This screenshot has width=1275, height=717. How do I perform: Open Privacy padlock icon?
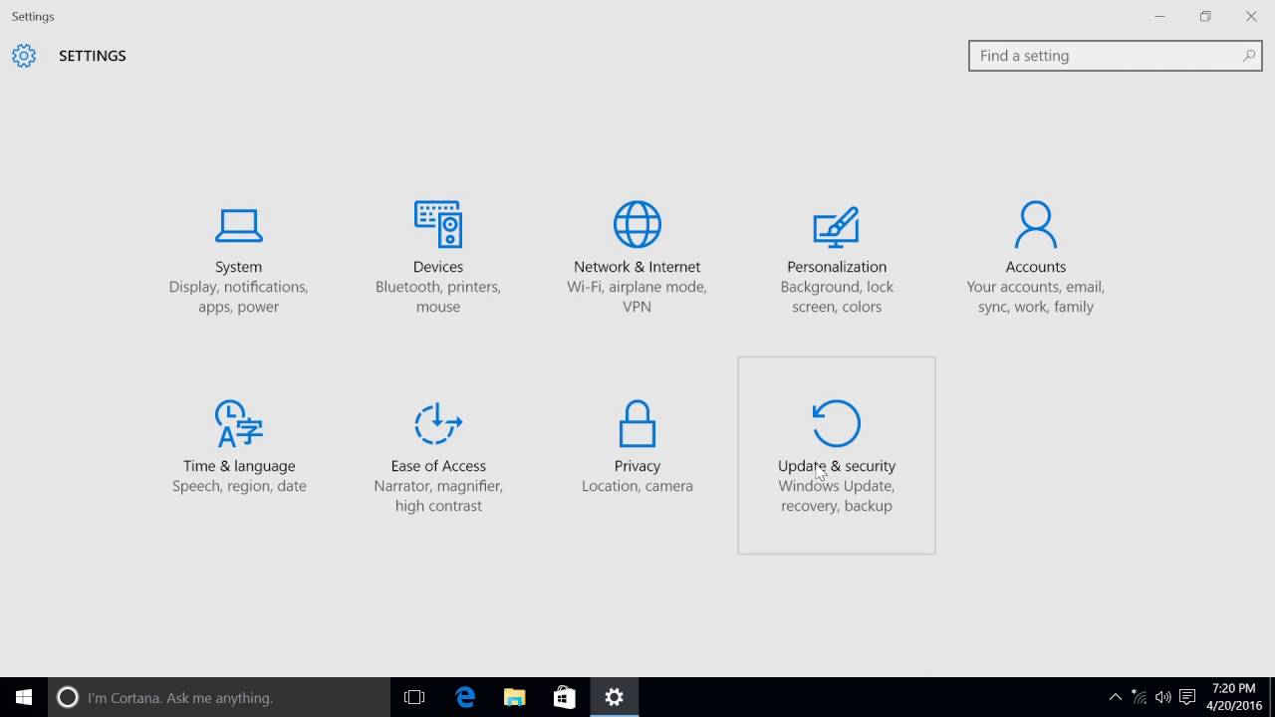tap(637, 423)
